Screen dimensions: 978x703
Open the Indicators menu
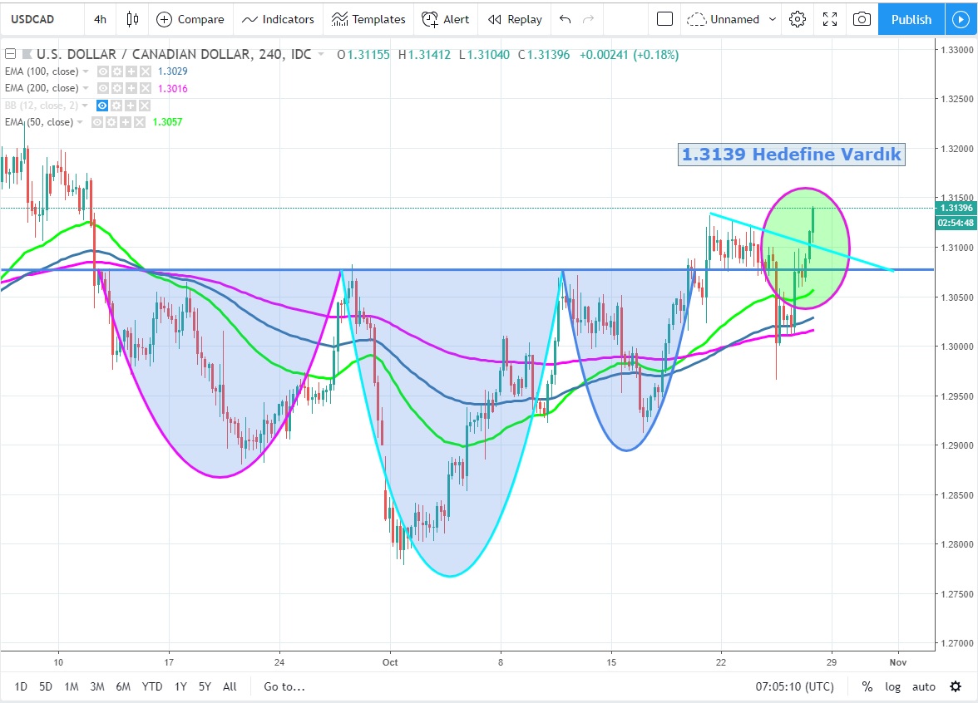coord(278,19)
